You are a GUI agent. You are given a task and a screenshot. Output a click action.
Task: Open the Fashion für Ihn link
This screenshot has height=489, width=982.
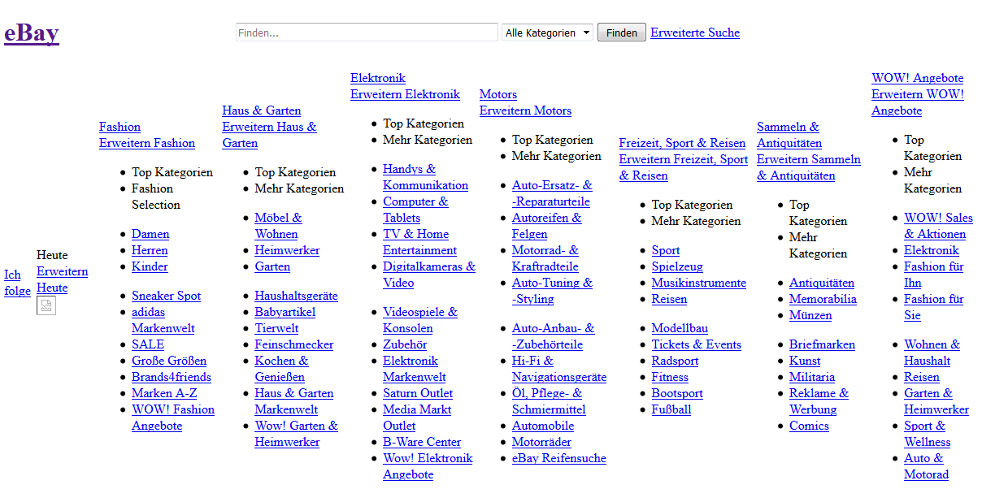[x=933, y=275]
